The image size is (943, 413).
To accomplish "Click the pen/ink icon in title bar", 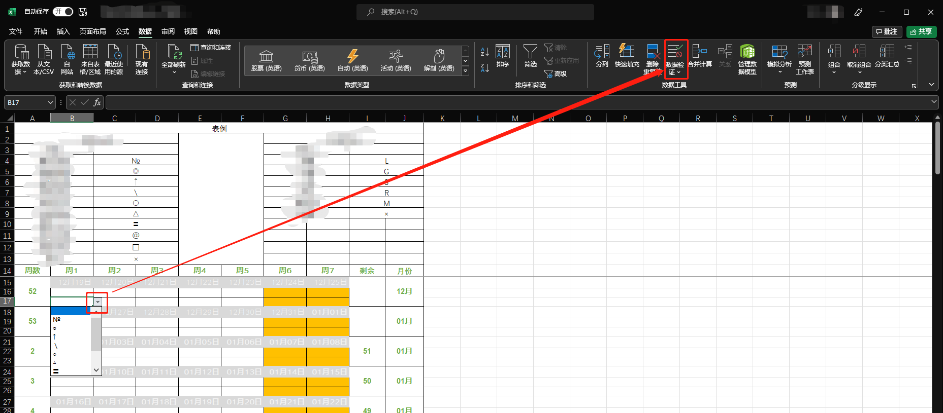I will (858, 12).
